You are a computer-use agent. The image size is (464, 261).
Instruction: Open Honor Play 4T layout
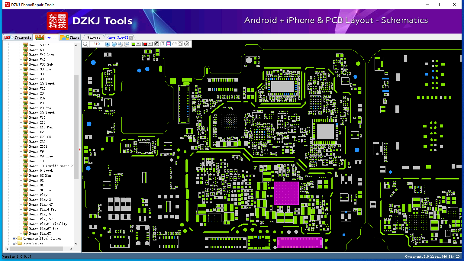point(41,205)
